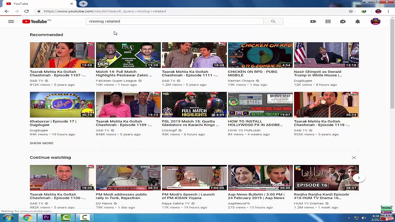The width and height of the screenshot is (395, 222).
Task: Open the white Camtasia taskbar icon
Action: point(85,218)
